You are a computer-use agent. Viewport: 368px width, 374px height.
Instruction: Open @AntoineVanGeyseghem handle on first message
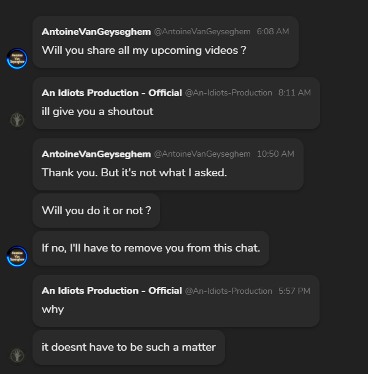coord(202,31)
